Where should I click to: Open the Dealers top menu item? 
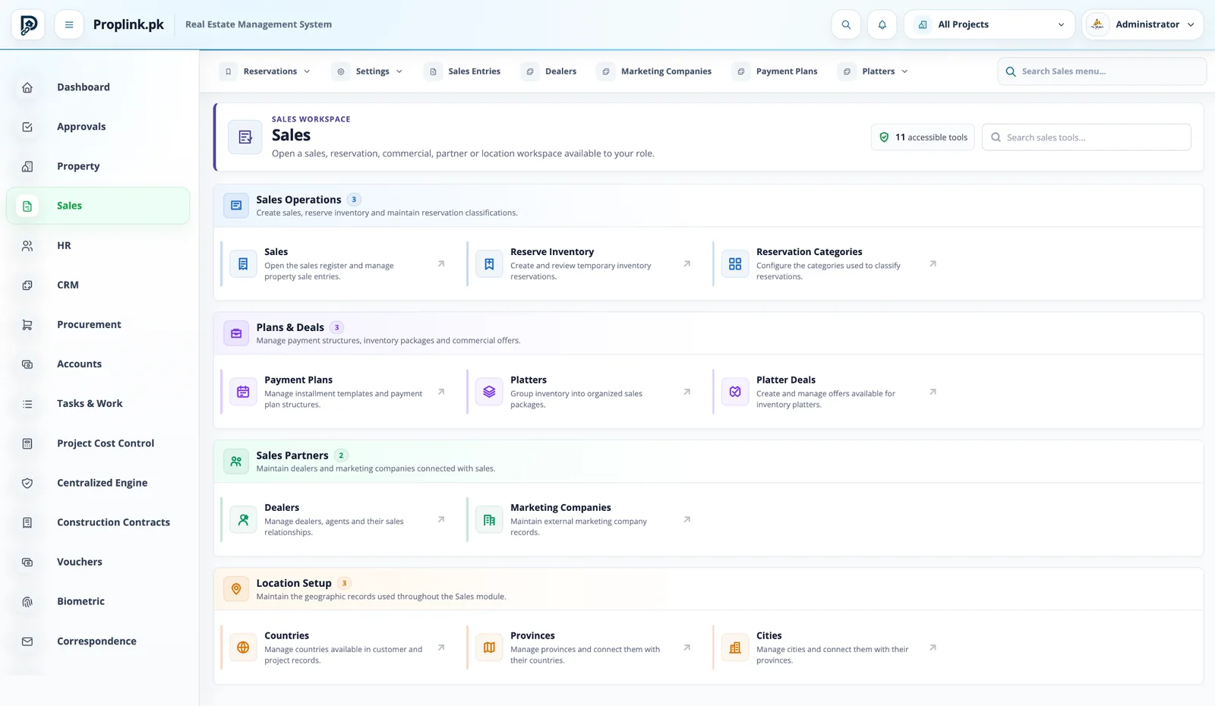coord(550,71)
